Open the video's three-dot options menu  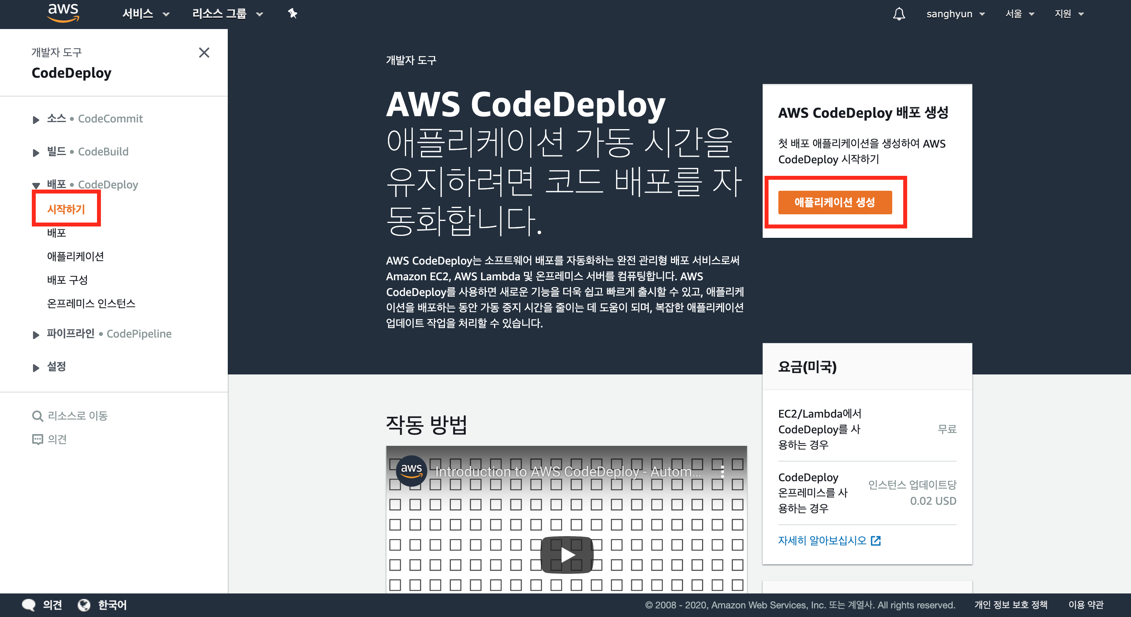click(x=722, y=472)
